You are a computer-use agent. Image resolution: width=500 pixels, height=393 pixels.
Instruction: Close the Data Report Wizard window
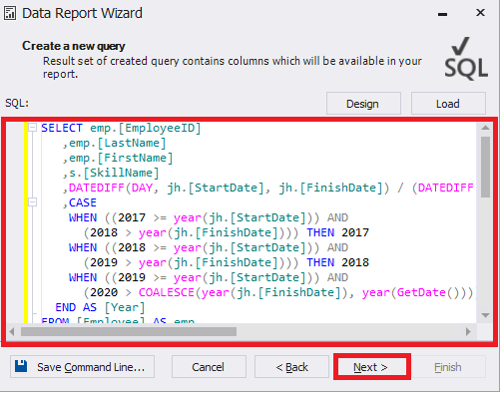480,13
